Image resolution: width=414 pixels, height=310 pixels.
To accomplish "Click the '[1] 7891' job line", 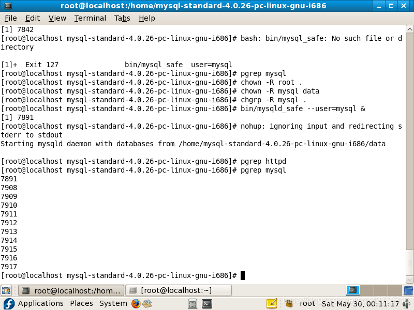I will 17,117.
